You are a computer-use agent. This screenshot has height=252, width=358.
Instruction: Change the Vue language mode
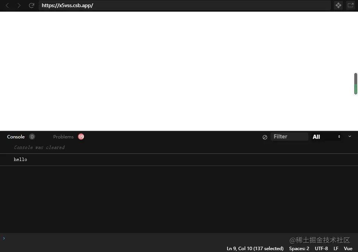348,248
